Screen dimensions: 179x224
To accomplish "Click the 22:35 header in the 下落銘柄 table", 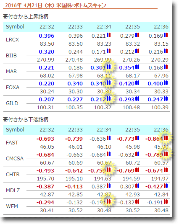I will 132,130.
